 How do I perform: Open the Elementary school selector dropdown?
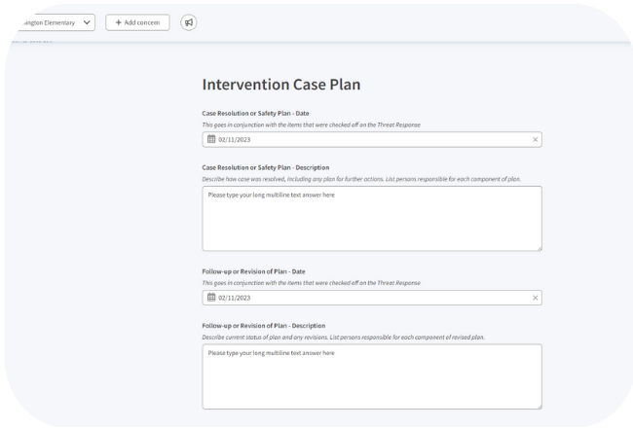point(54,22)
